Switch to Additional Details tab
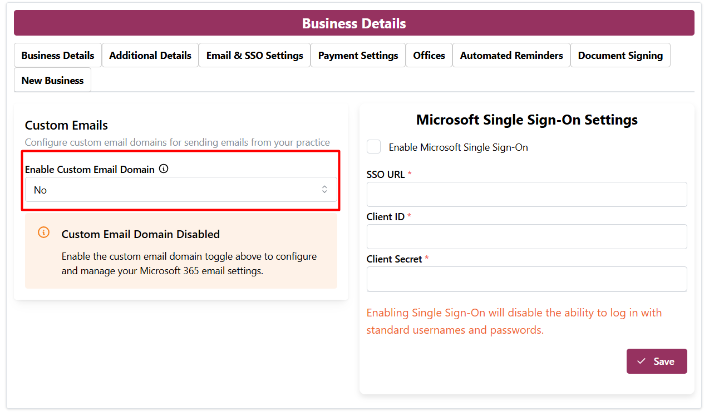This screenshot has width=719, height=416. click(150, 56)
